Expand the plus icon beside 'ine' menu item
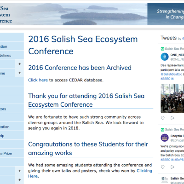Screen dimensions: 184x184 click(20, 73)
